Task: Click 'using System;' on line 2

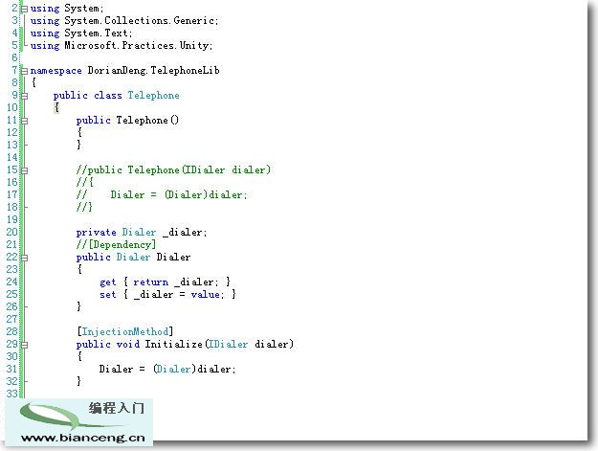Action: point(67,8)
